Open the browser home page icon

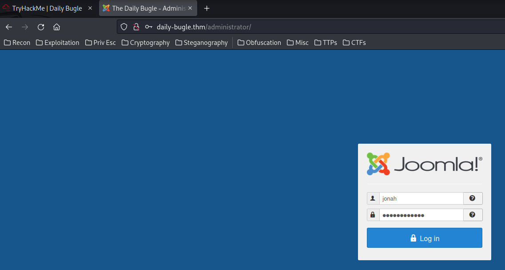(57, 27)
